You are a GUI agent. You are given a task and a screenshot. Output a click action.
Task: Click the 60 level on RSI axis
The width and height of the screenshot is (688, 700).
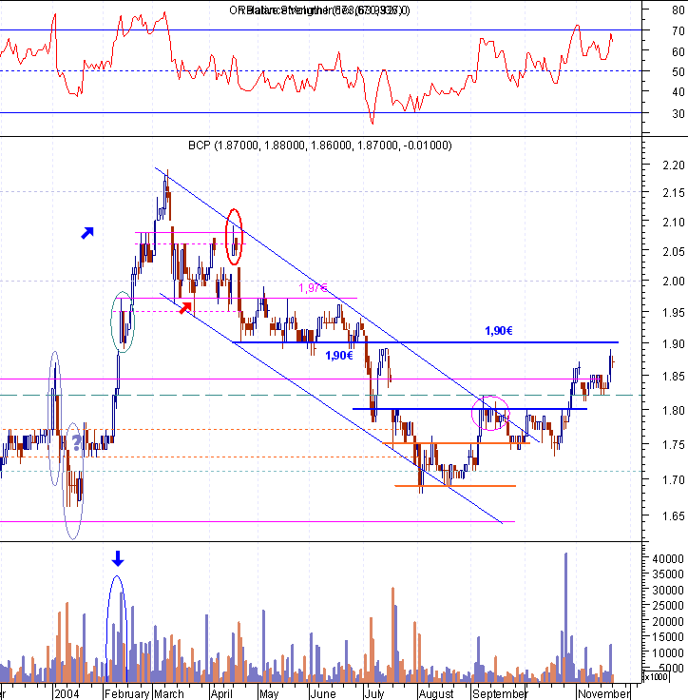pos(678,51)
